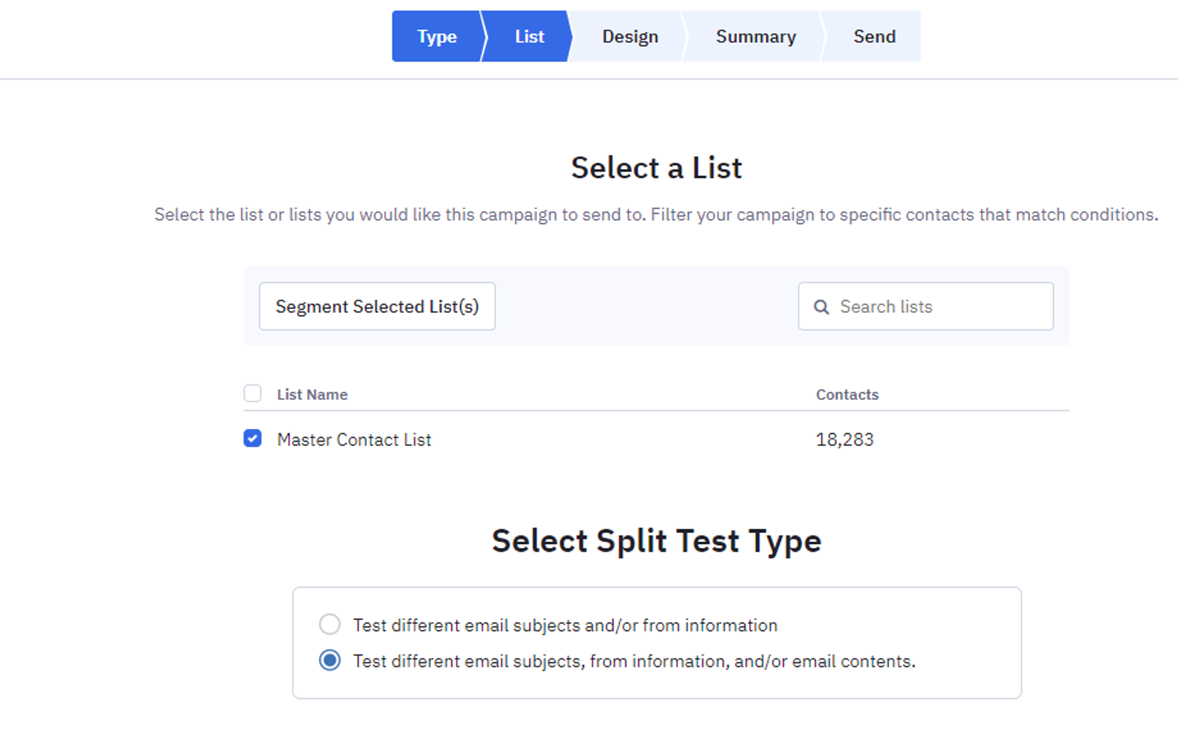This screenshot has height=736, width=1178.
Task: Select testing subjects, from information, and email contents
Action: [329, 661]
